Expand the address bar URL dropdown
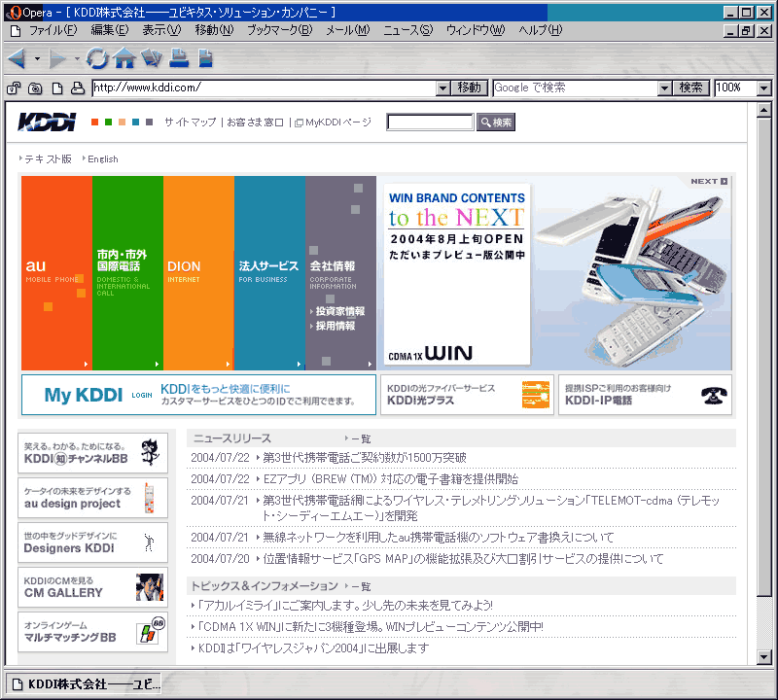This screenshot has width=778, height=700. (x=443, y=88)
